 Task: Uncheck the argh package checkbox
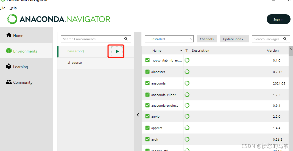click(147, 139)
